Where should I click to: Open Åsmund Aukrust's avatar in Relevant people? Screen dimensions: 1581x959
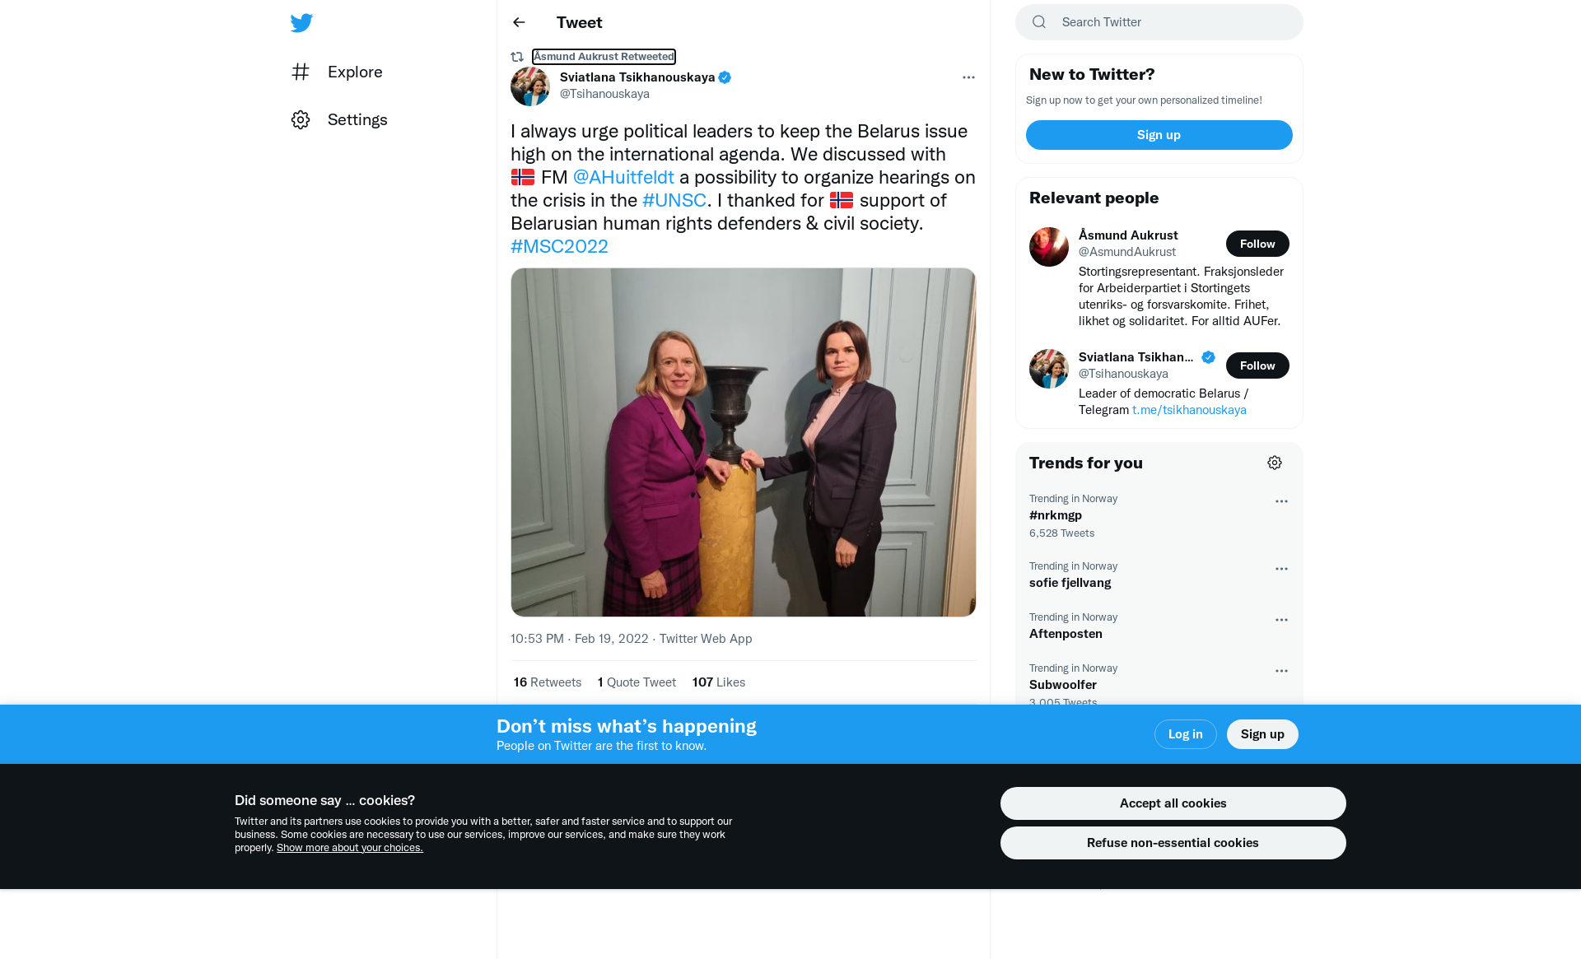tap(1049, 247)
